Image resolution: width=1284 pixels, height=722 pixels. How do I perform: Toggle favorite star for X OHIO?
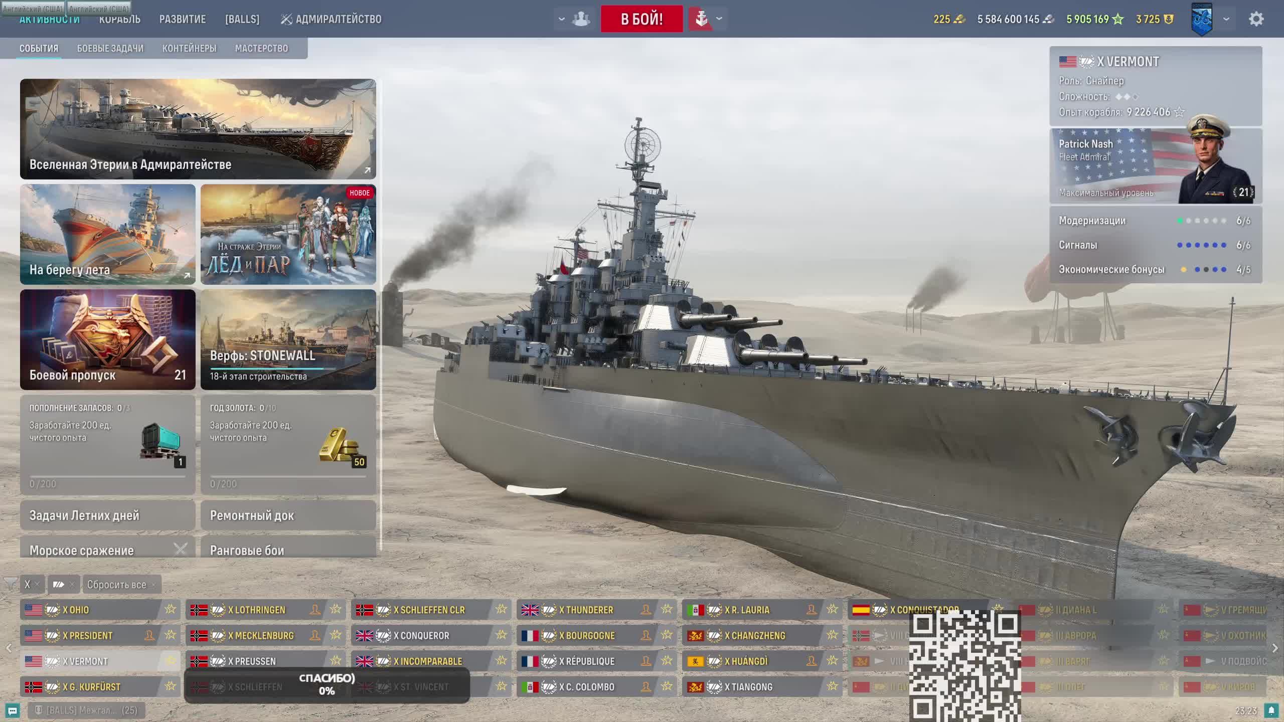click(171, 609)
